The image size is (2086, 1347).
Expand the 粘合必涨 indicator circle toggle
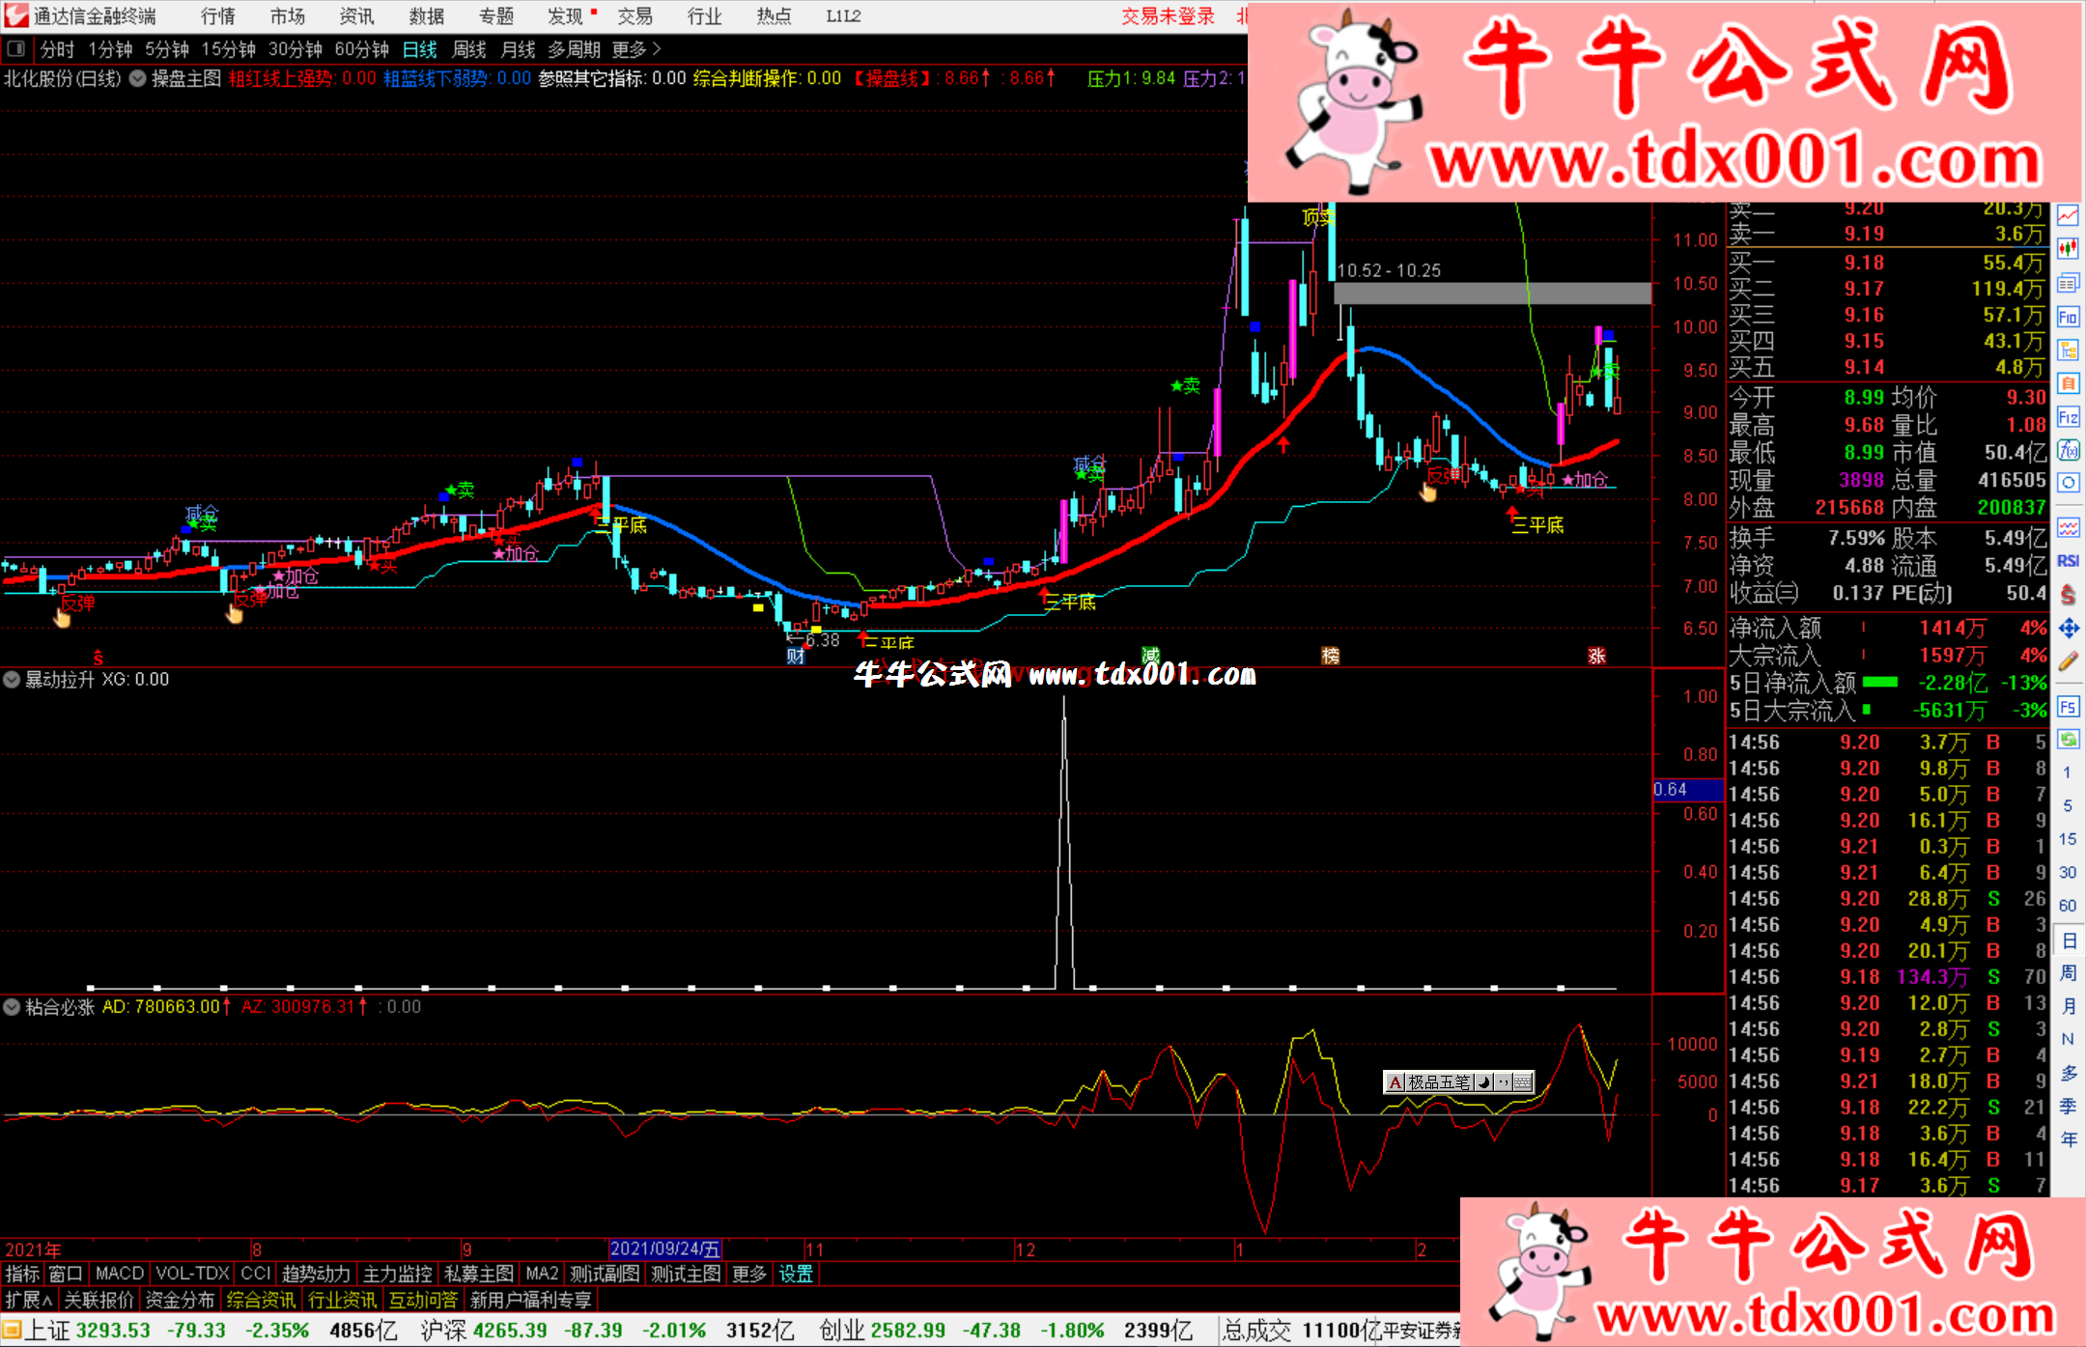click(12, 1007)
